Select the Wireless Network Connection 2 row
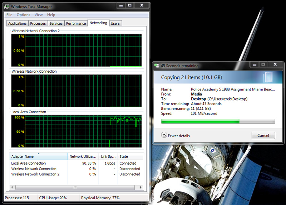Screen dimensions: 286x205 pos(77,174)
